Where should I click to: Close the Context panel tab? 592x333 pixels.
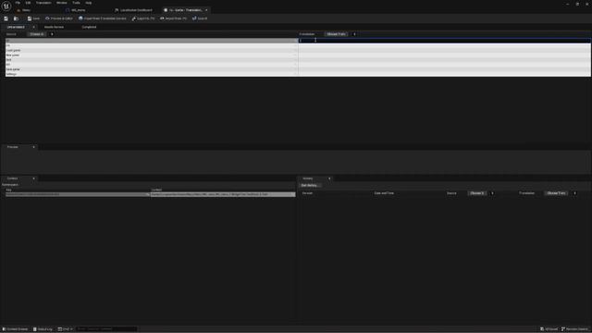pos(33,179)
